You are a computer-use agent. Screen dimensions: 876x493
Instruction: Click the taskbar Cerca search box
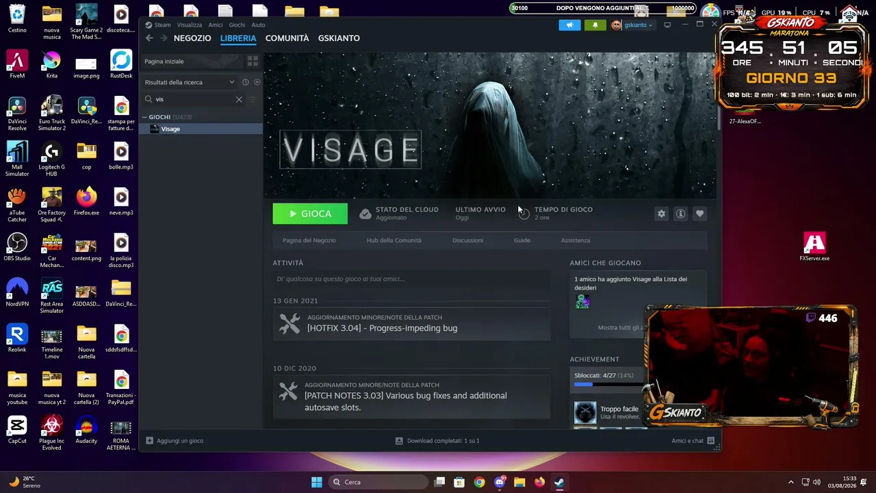[x=378, y=482]
